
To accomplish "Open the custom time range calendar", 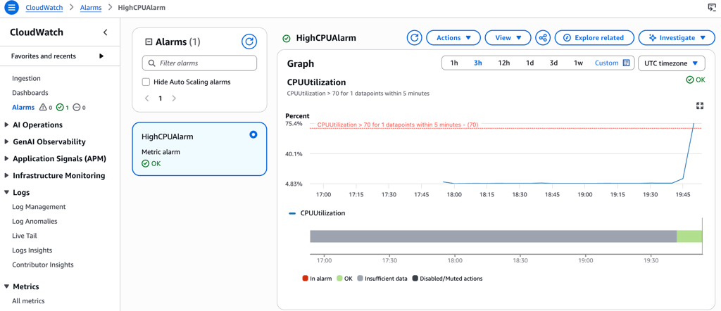I will 626,63.
